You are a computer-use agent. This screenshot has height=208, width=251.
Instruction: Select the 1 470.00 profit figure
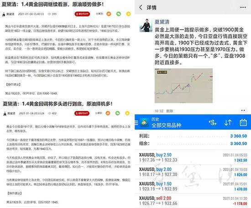pos(241,189)
